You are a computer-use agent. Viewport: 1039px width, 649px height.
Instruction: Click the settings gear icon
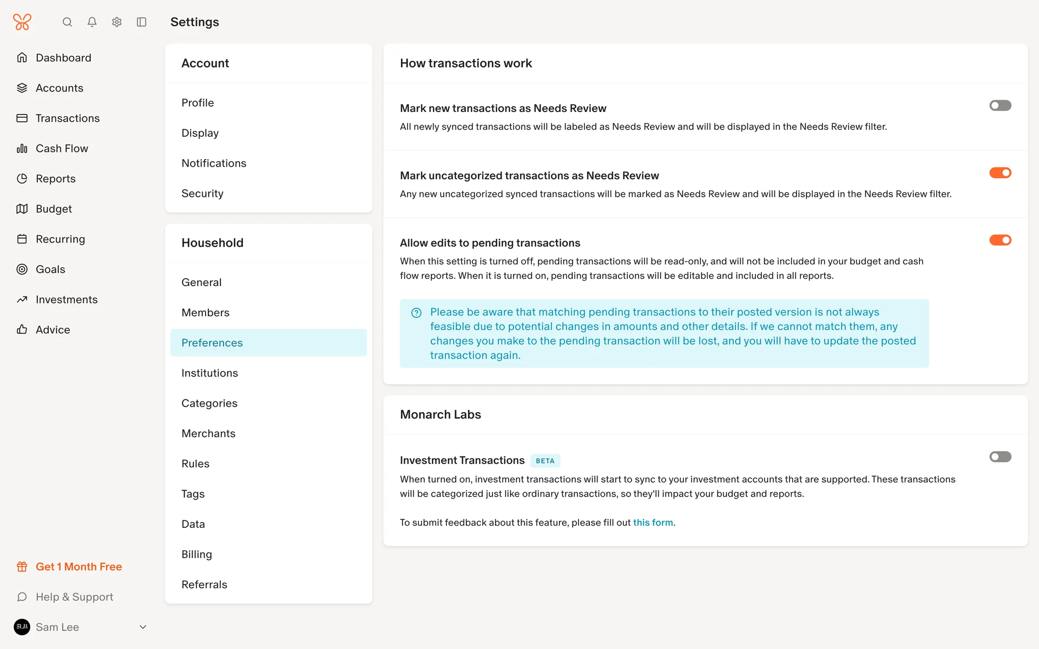coord(117,22)
